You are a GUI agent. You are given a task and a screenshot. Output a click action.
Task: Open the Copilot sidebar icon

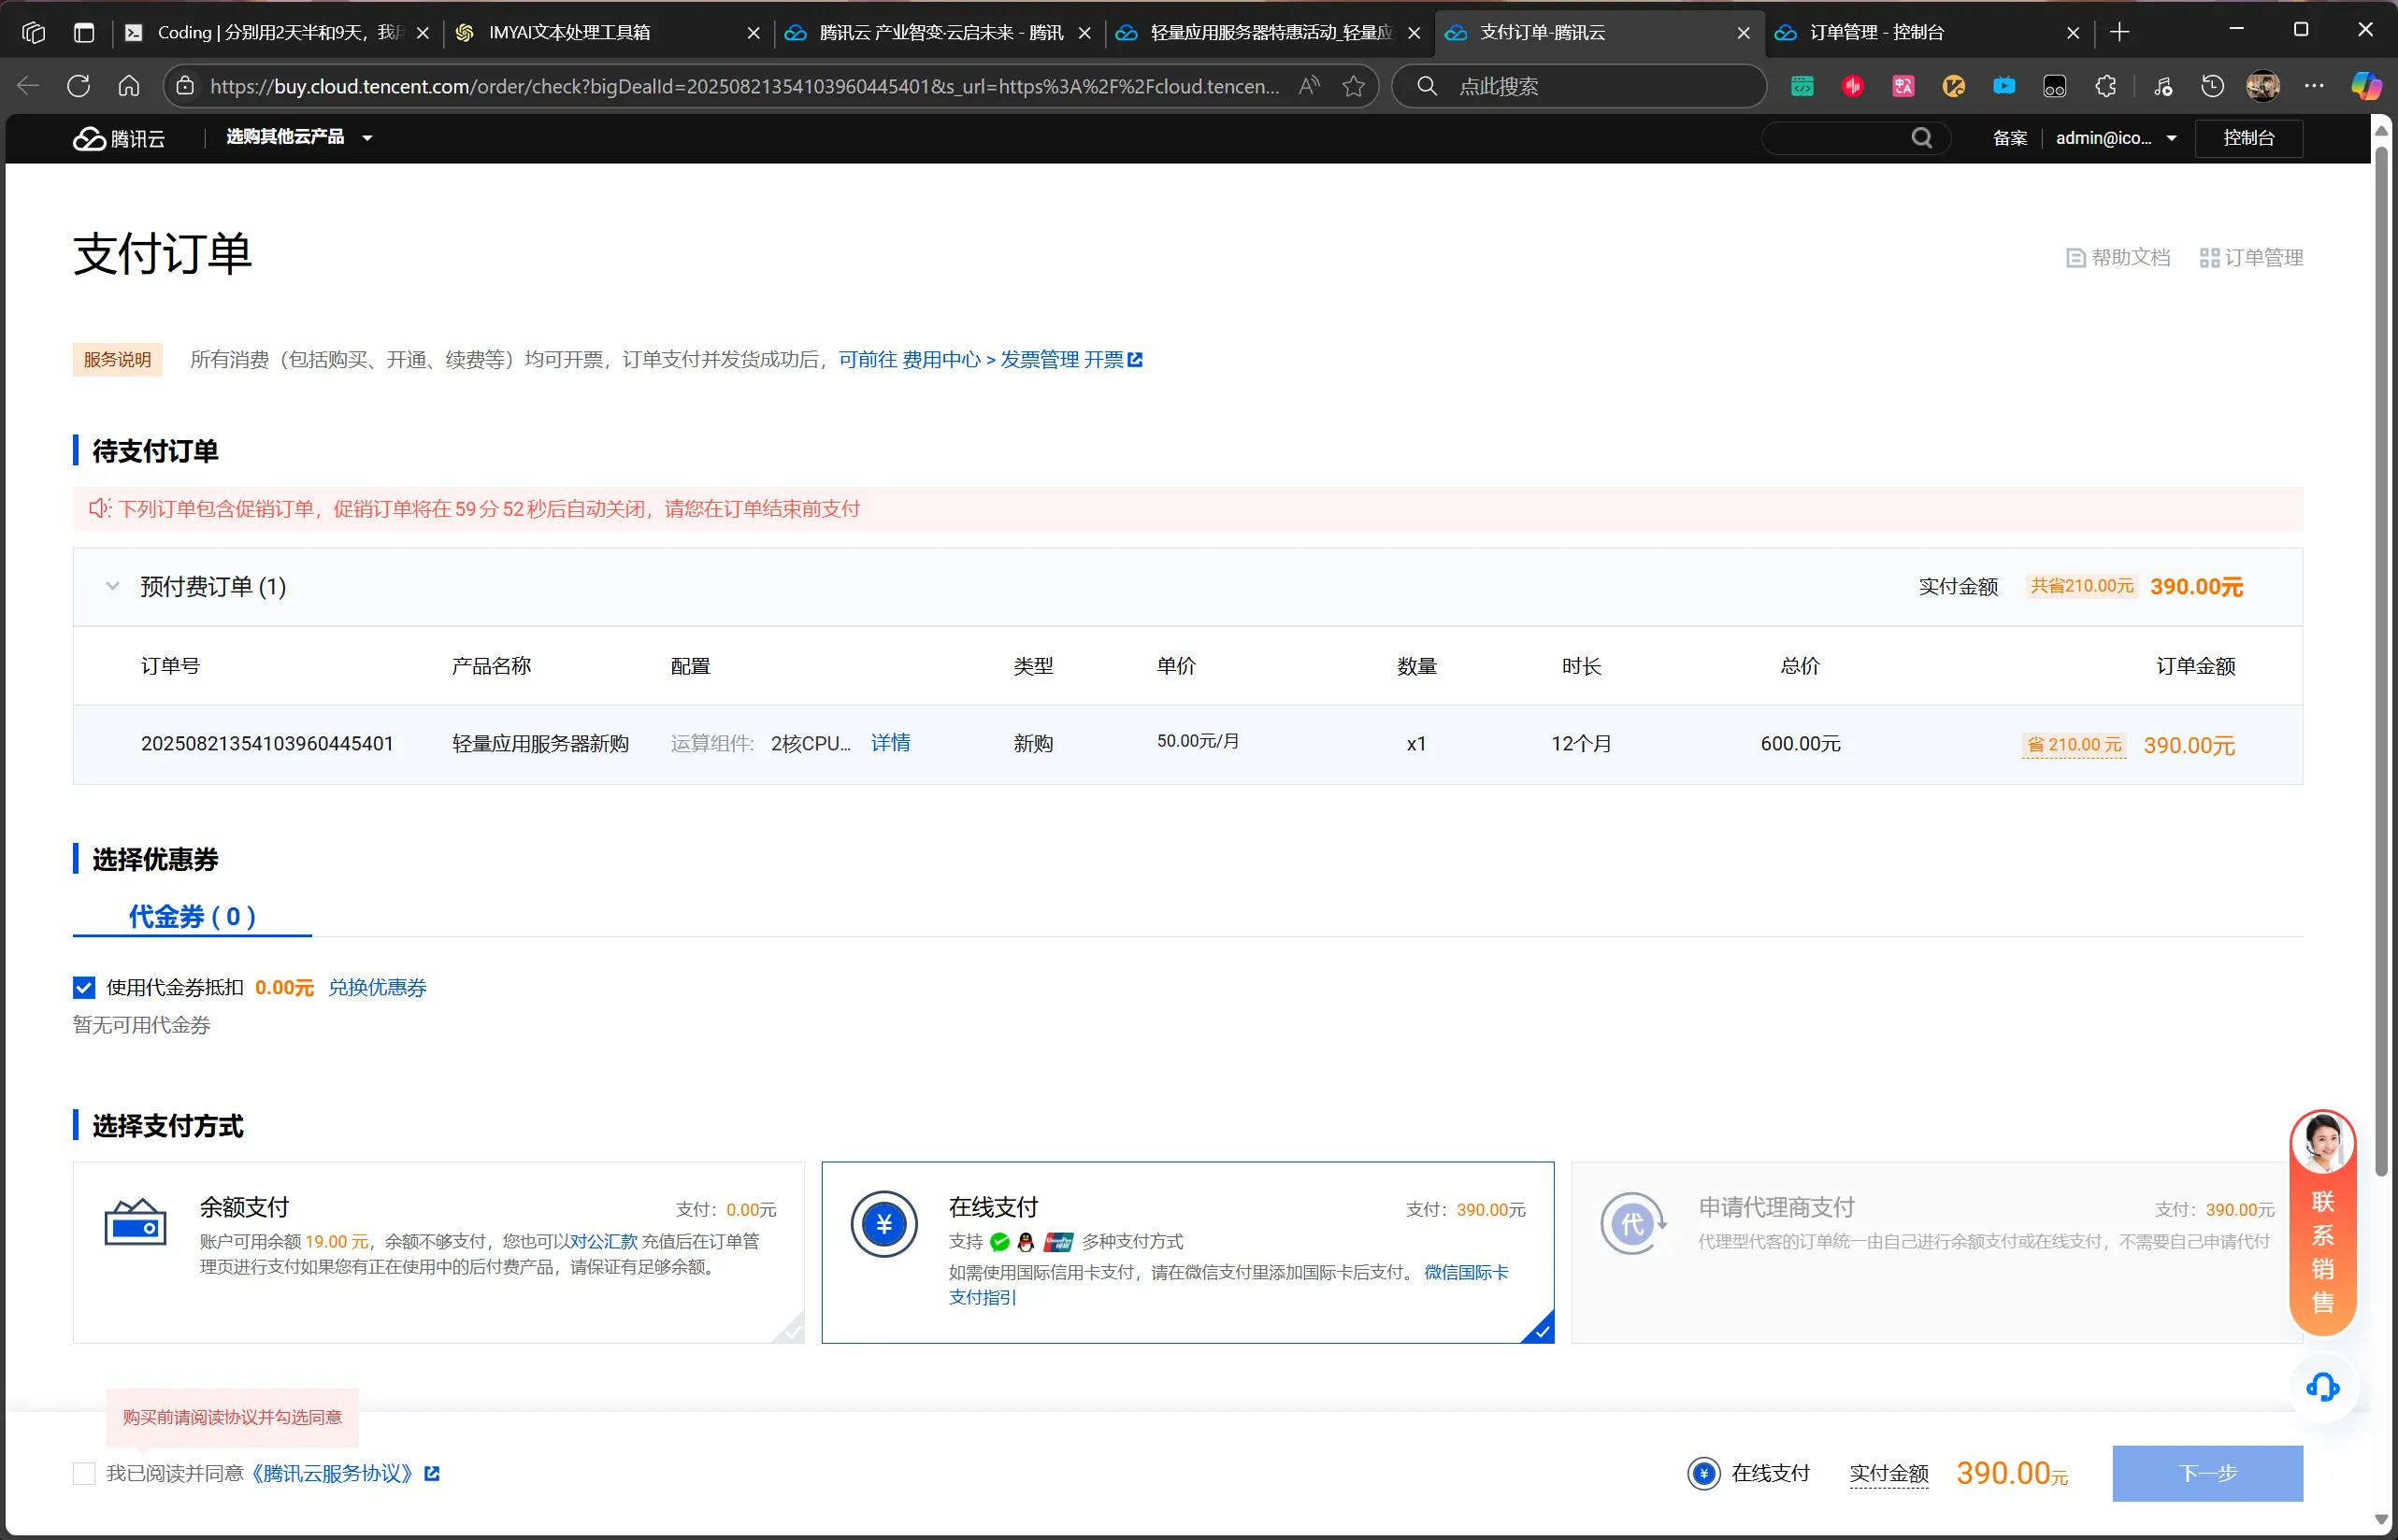point(2366,86)
